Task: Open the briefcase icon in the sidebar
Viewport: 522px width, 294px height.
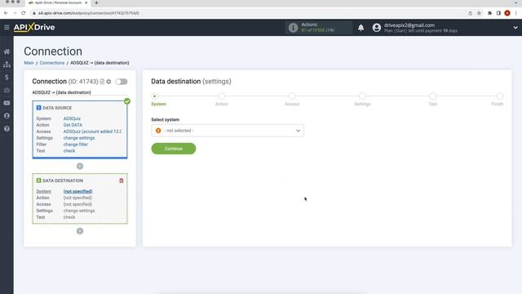Action: click(7, 90)
